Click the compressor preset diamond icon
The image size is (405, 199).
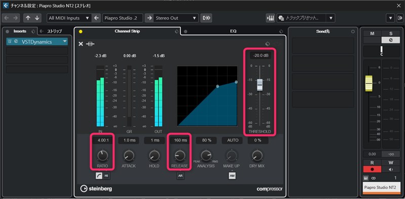pos(268,44)
